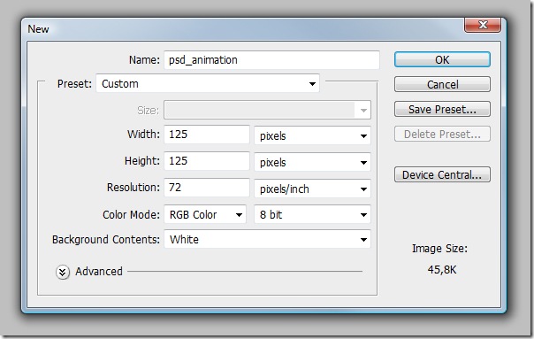Click the Height value field
The width and height of the screenshot is (534, 339).
pos(207,161)
